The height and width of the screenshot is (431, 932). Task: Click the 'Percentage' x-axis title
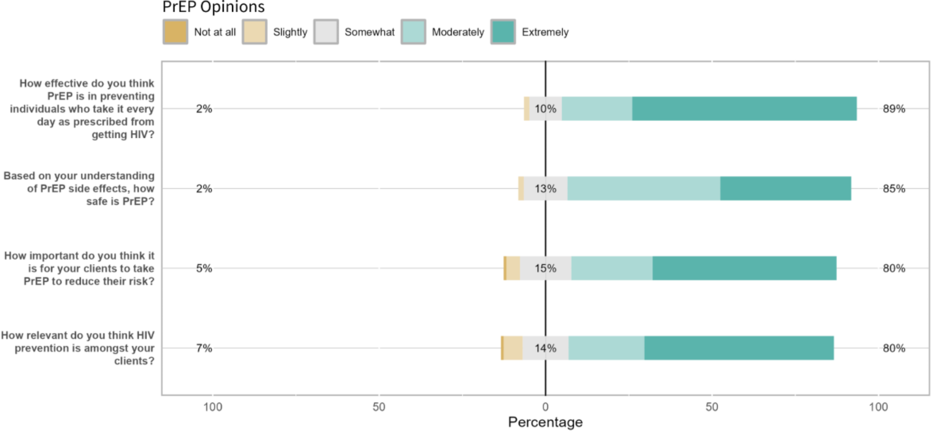click(x=545, y=422)
